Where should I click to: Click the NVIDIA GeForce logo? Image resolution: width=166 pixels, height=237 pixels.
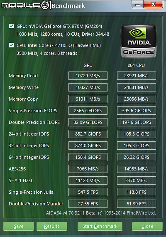[x=139, y=42]
